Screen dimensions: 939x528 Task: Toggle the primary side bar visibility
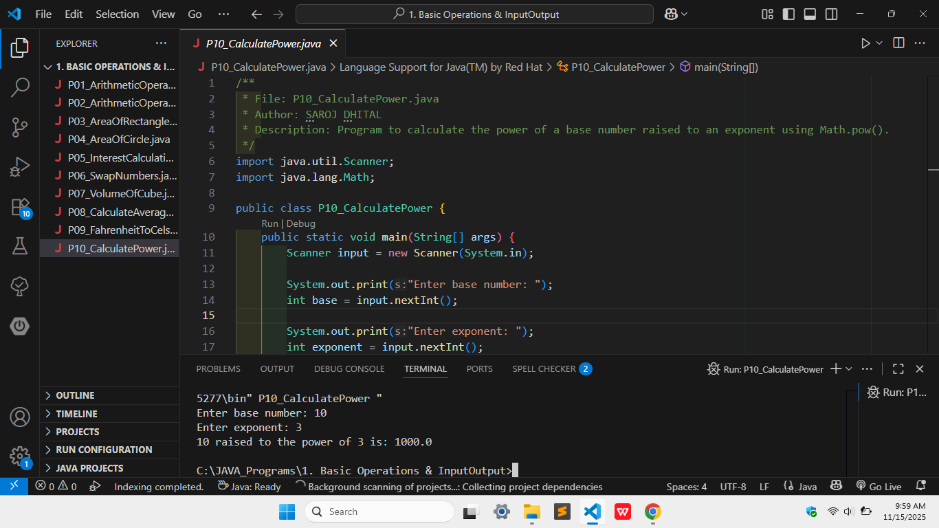tap(788, 14)
